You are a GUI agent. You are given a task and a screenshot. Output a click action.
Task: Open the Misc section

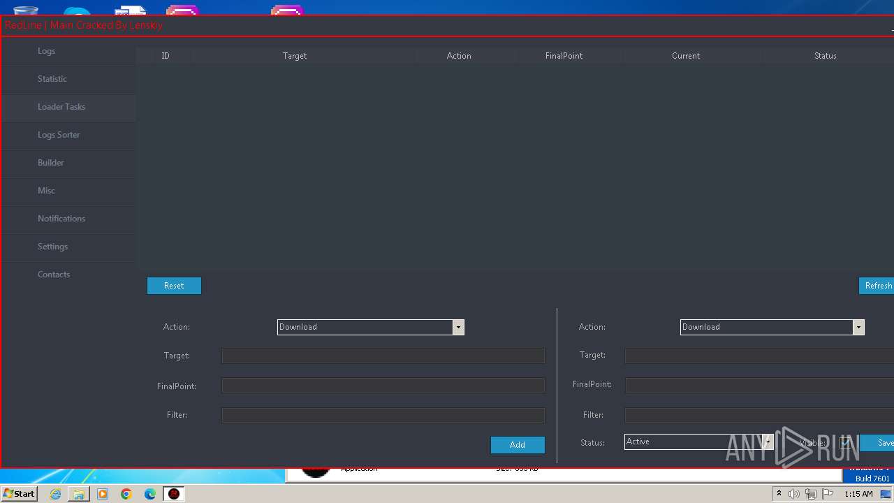click(x=68, y=191)
